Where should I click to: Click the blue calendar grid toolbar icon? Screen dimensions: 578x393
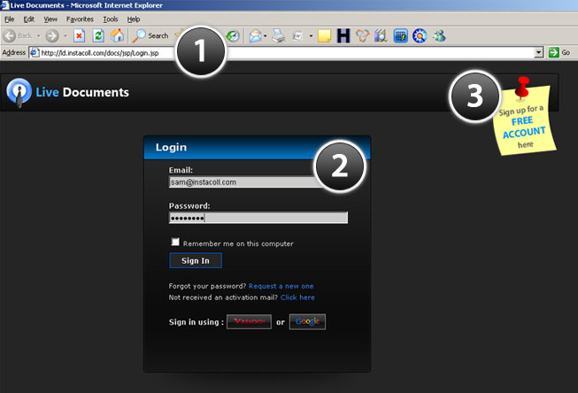[x=400, y=35]
